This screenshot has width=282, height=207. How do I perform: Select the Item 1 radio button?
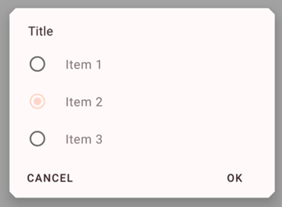(x=37, y=64)
